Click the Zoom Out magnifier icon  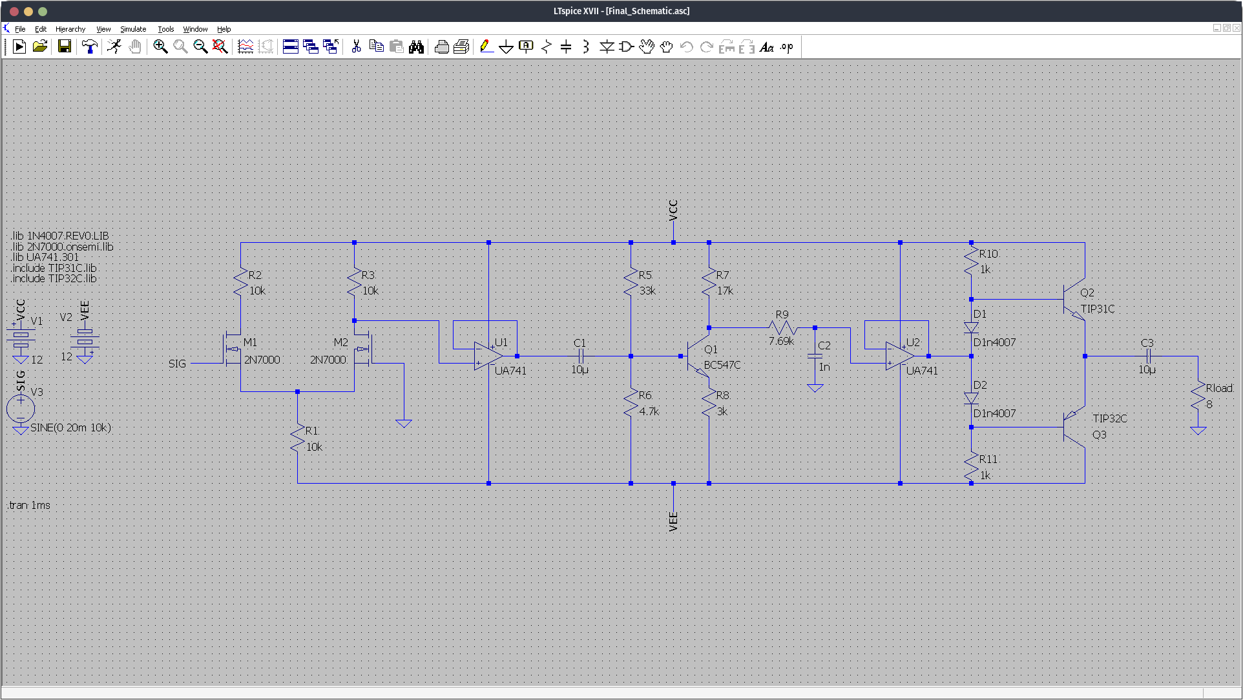click(200, 46)
